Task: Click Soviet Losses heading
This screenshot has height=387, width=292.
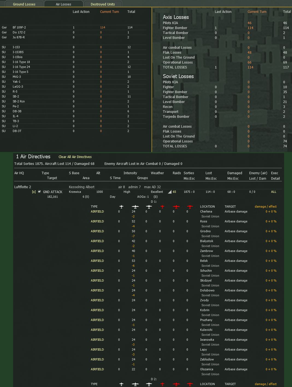Action: coord(178,76)
